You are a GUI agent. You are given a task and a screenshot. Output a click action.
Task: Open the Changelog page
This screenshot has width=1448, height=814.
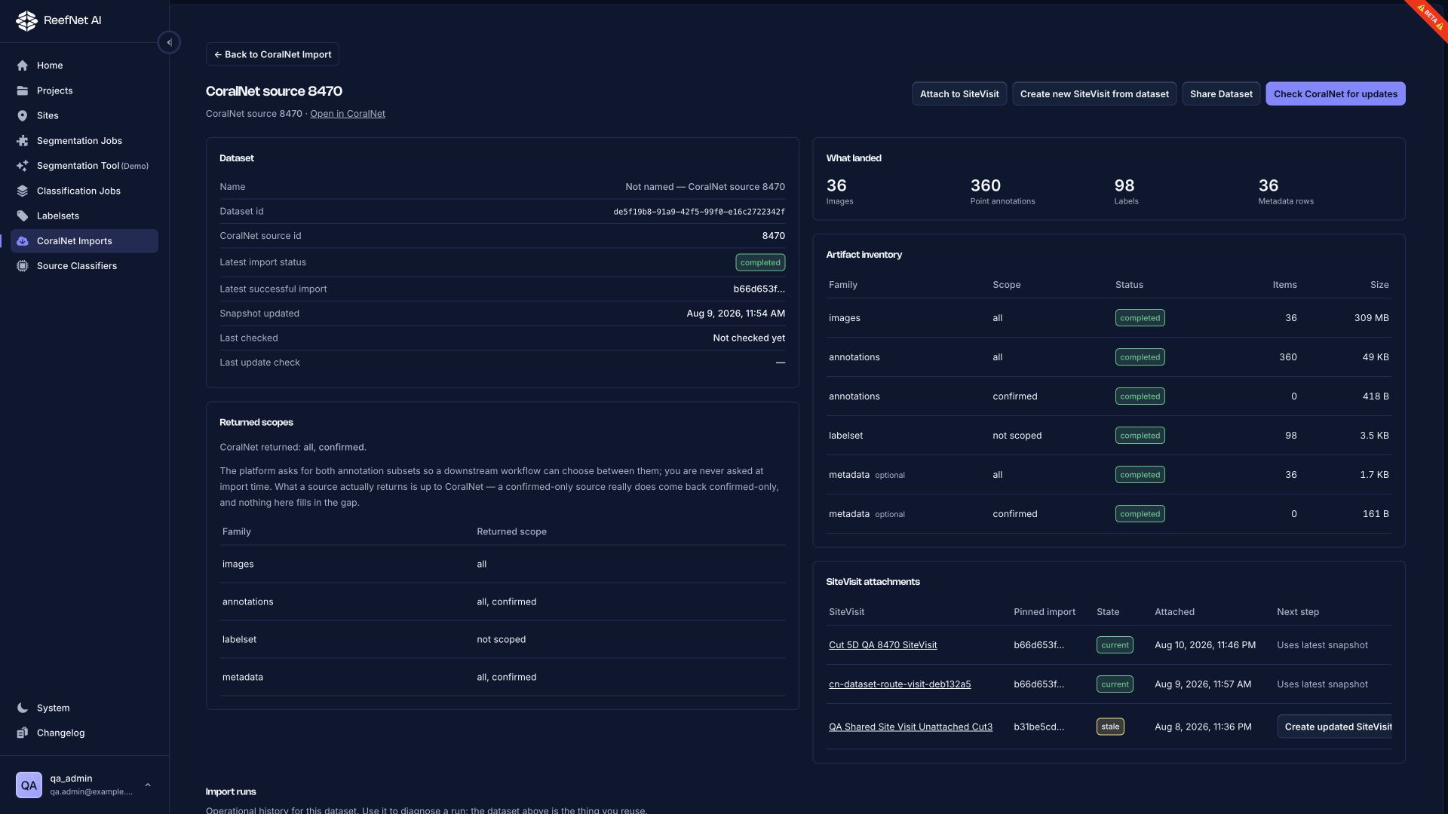coord(84,733)
